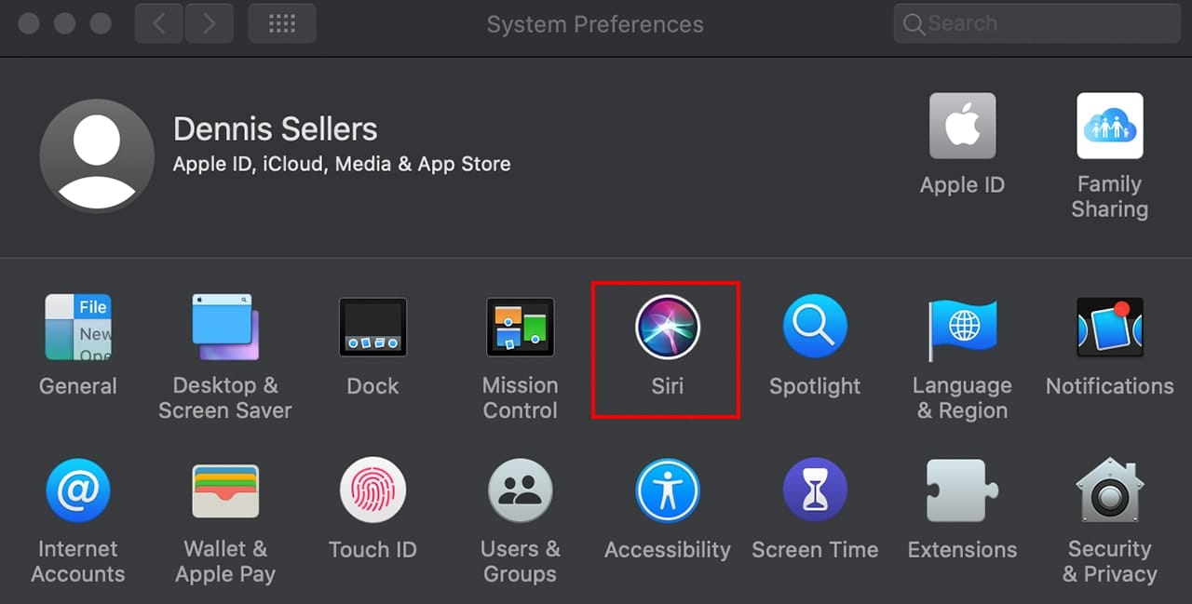Open the Siri preferences pane
1192x604 pixels.
[x=667, y=329]
